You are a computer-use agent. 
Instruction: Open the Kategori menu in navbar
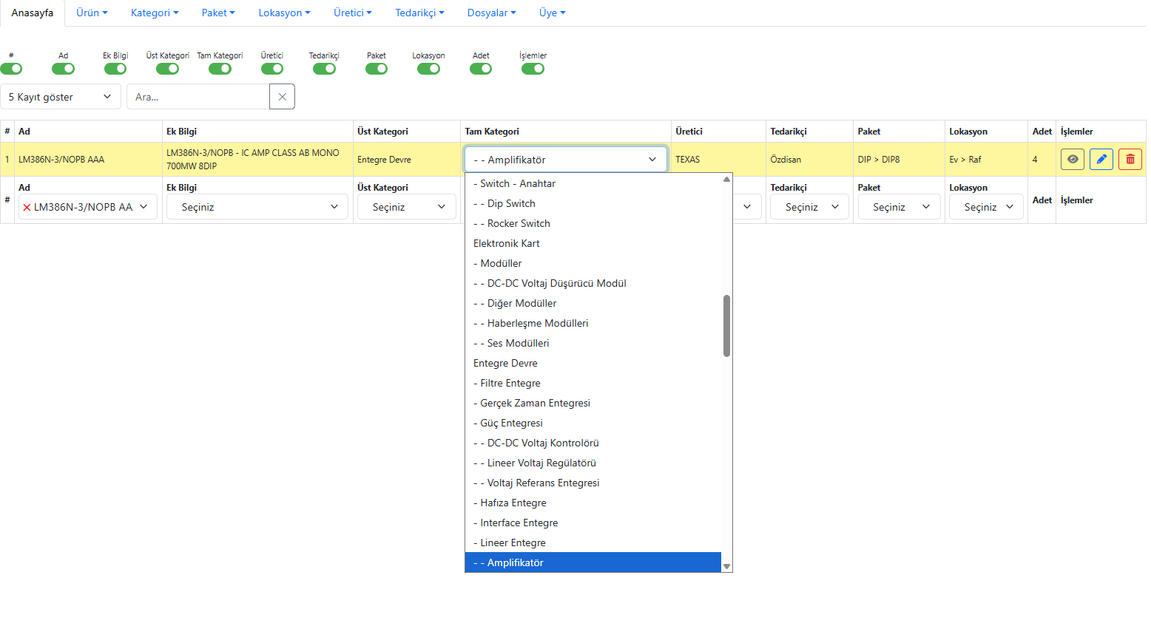tap(155, 13)
